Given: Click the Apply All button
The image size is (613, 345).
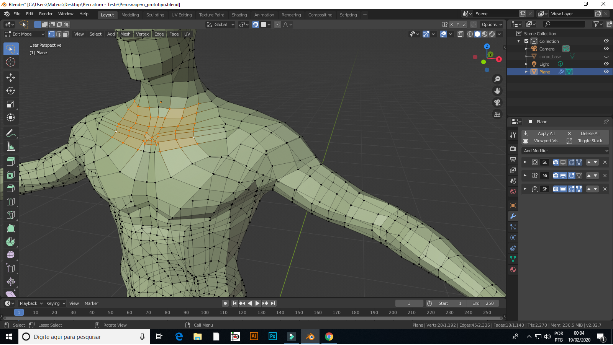Looking at the screenshot, I should pos(543,133).
